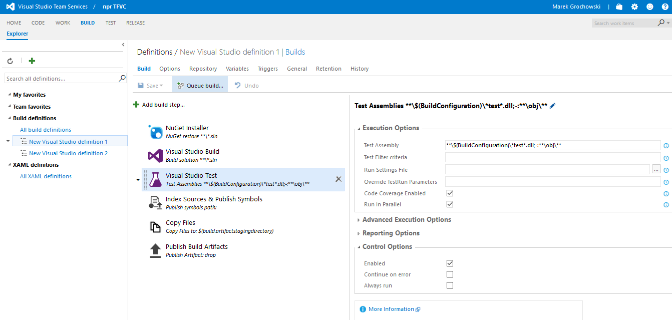Expand Reporting Options section
Viewport: 672px width, 320px height.
(391, 233)
